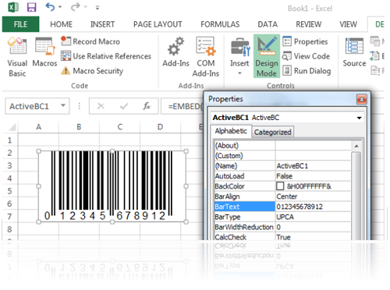Click the CalcCheck value True
Image resolution: width=390 pixels, height=290 pixels.
313,237
